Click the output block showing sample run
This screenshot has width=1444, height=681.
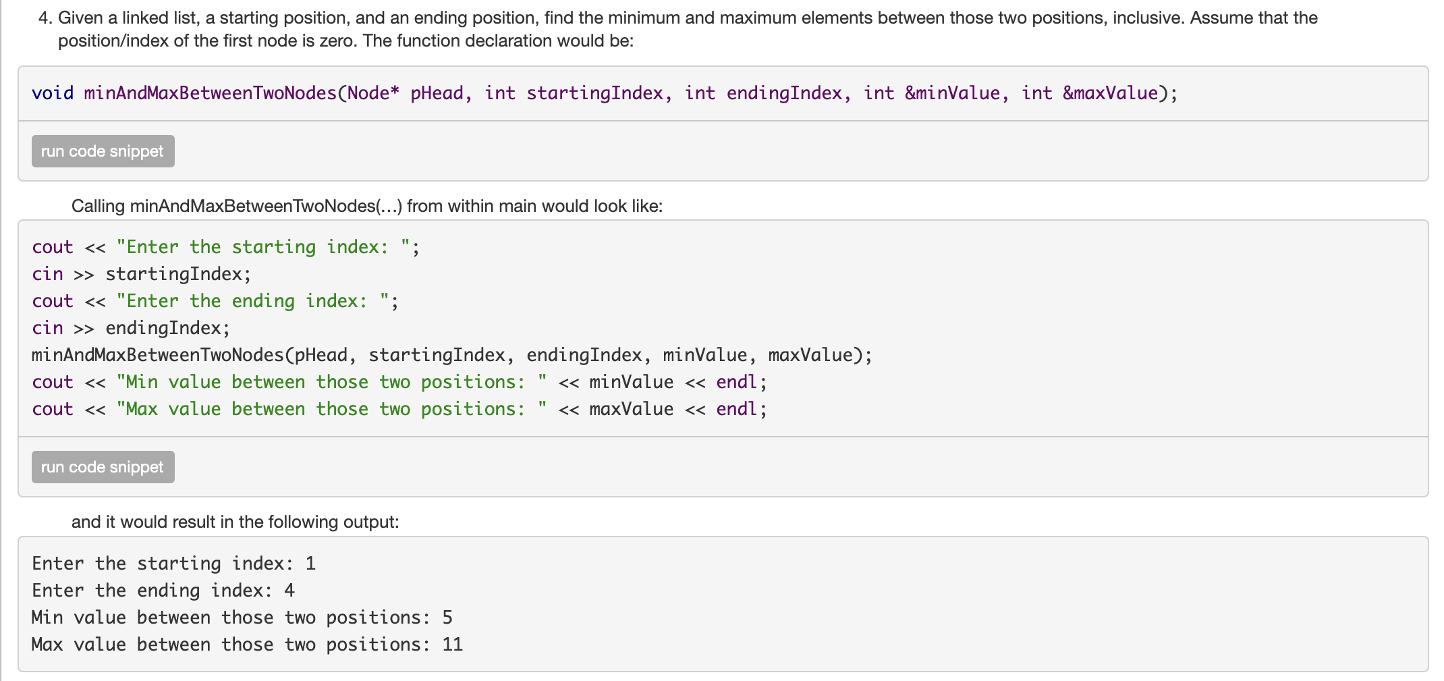pos(247,603)
